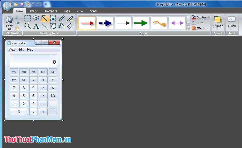Viewport: 242px width, 148px height.
Task: Select the Callout tool
Action: click(36, 18)
